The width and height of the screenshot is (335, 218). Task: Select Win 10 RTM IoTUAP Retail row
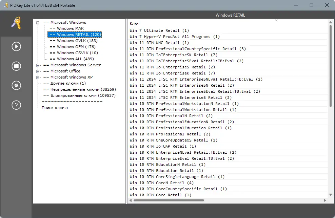click(x=228, y=146)
